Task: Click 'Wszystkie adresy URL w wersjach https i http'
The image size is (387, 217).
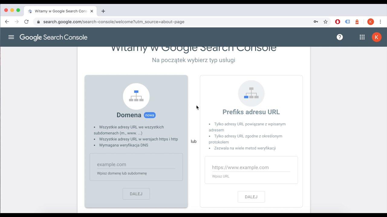Action: pyautogui.click(x=138, y=139)
